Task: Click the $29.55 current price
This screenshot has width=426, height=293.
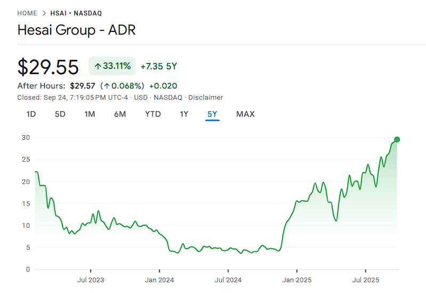Action: coord(48,67)
